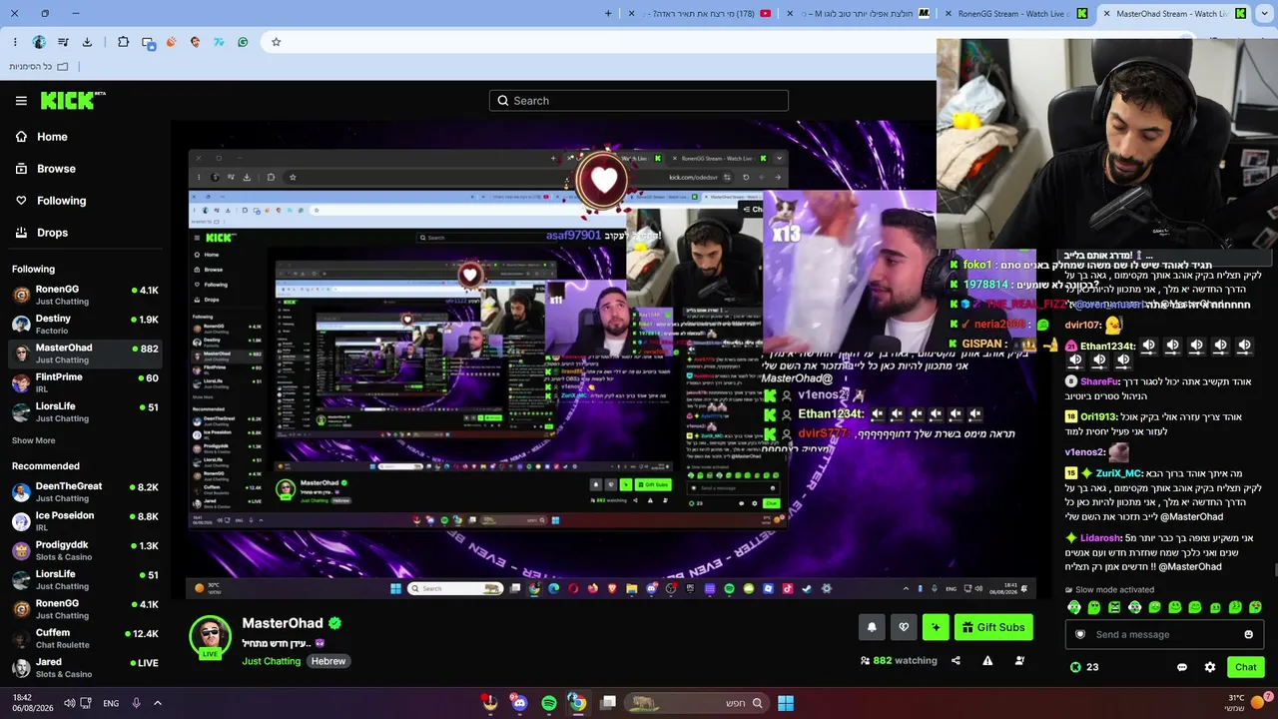Open Chrome media controls icon
The image size is (1278, 719).
pyautogui.click(x=63, y=42)
